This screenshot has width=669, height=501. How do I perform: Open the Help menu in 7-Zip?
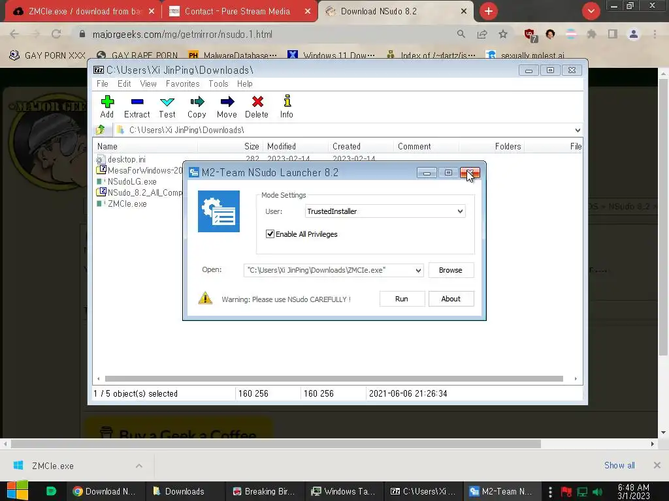pos(245,84)
